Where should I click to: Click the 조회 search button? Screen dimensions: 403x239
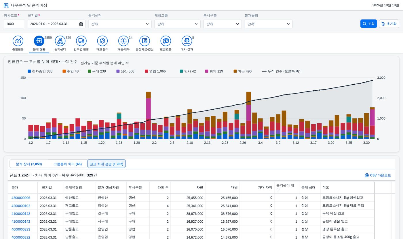tap(368, 24)
